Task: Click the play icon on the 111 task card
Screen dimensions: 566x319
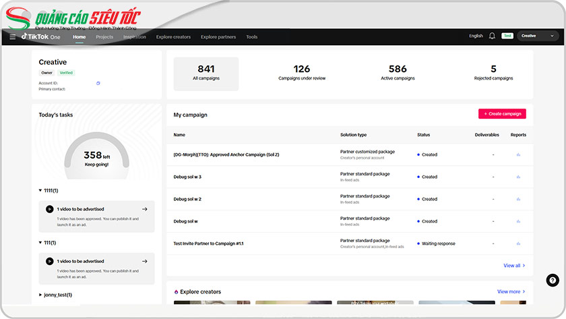Action: pyautogui.click(x=49, y=261)
